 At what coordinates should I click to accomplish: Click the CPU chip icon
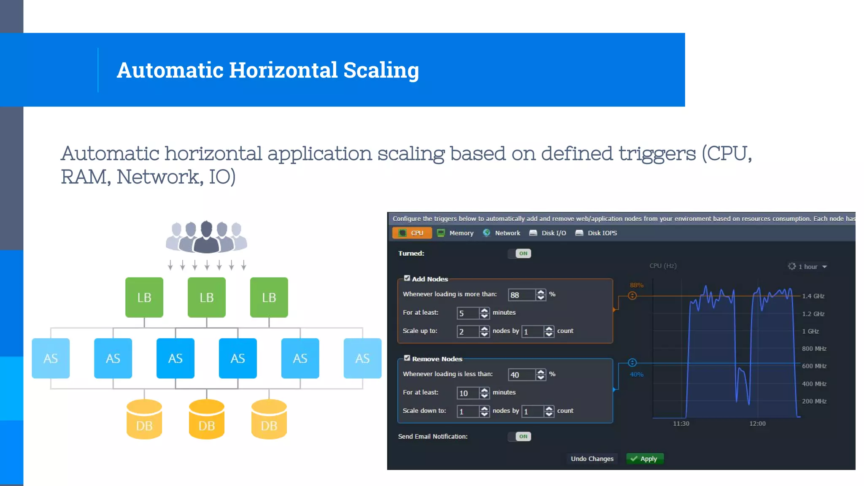click(402, 233)
